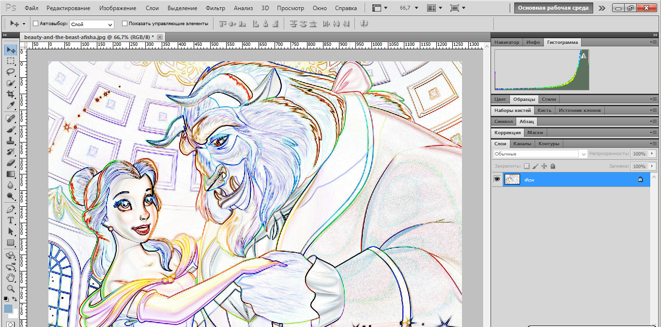The width and height of the screenshot is (661, 327).
Task: Open the Move tool preset picker arrow
Action: pyautogui.click(x=24, y=24)
